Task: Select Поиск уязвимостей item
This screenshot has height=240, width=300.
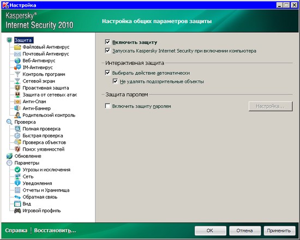Action: pyautogui.click(x=44, y=149)
